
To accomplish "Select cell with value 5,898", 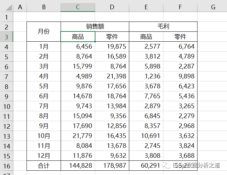I will click(x=146, y=66).
